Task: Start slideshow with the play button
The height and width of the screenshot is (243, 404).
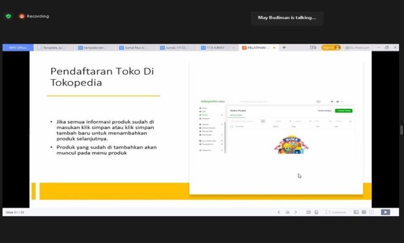Action: coord(386,212)
